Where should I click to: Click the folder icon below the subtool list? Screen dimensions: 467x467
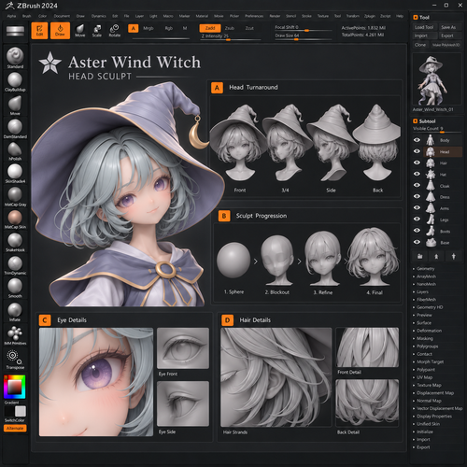point(419,256)
